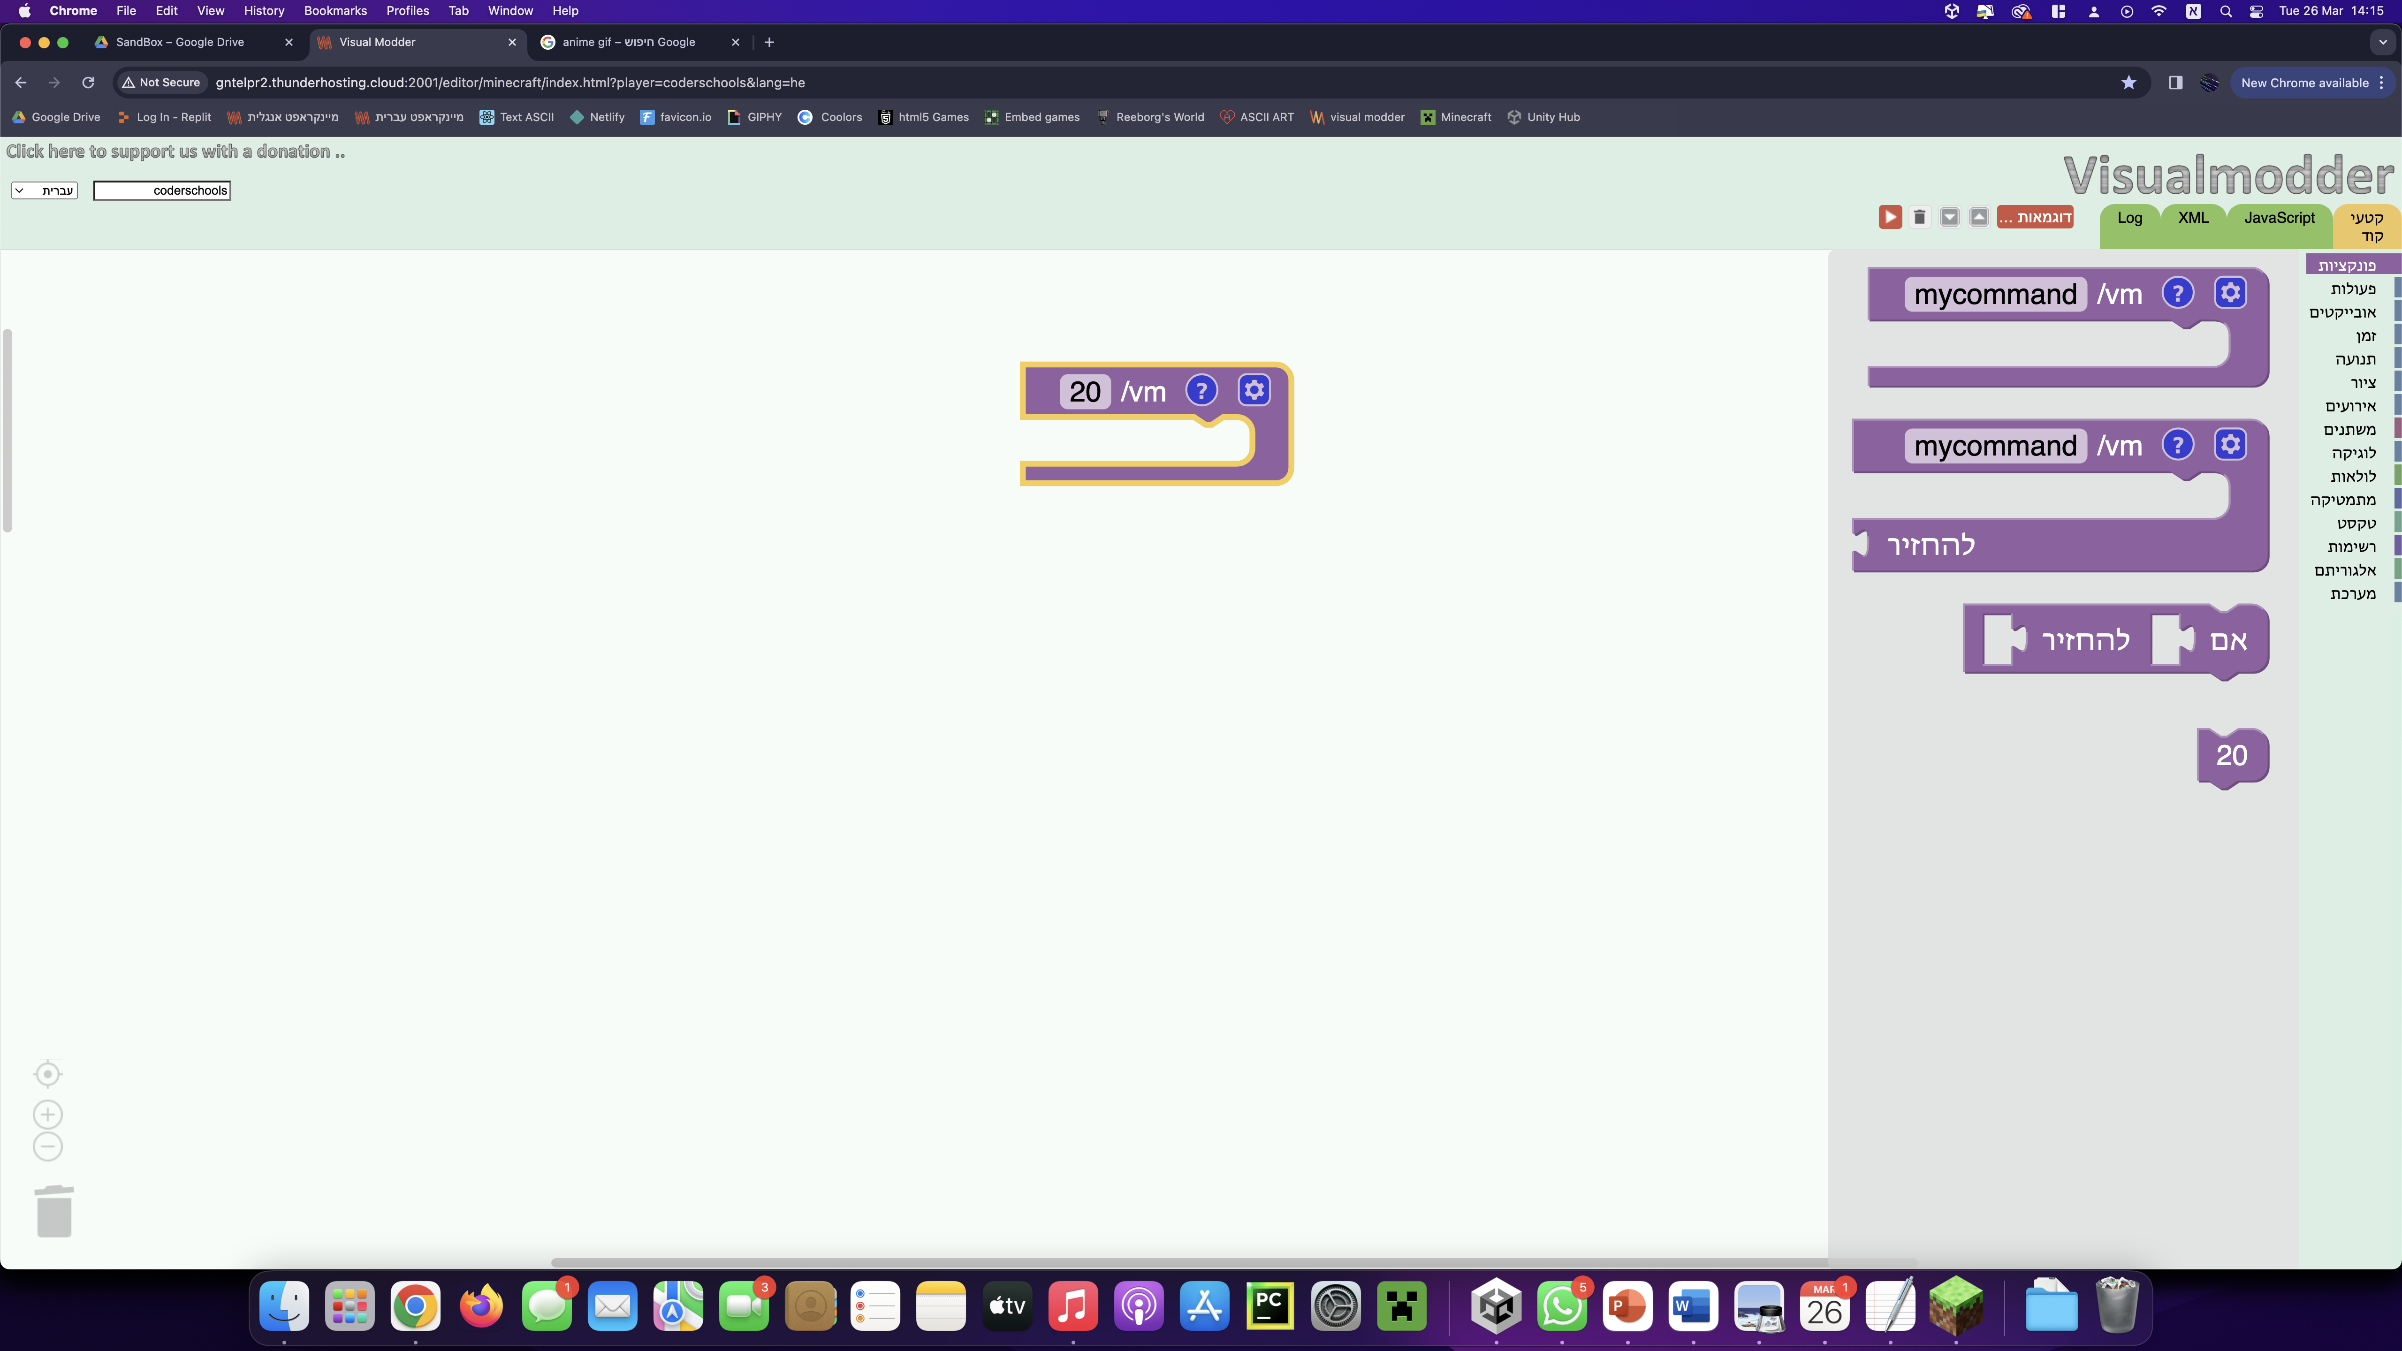2402x1351 pixels.
Task: Open the לולאות category
Action: [x=2353, y=477]
